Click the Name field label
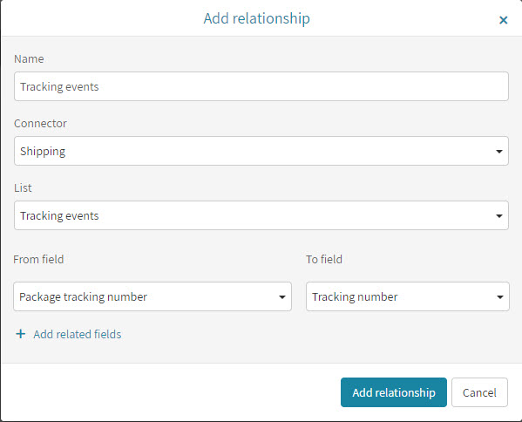Image resolution: width=522 pixels, height=422 pixels. tap(29, 59)
